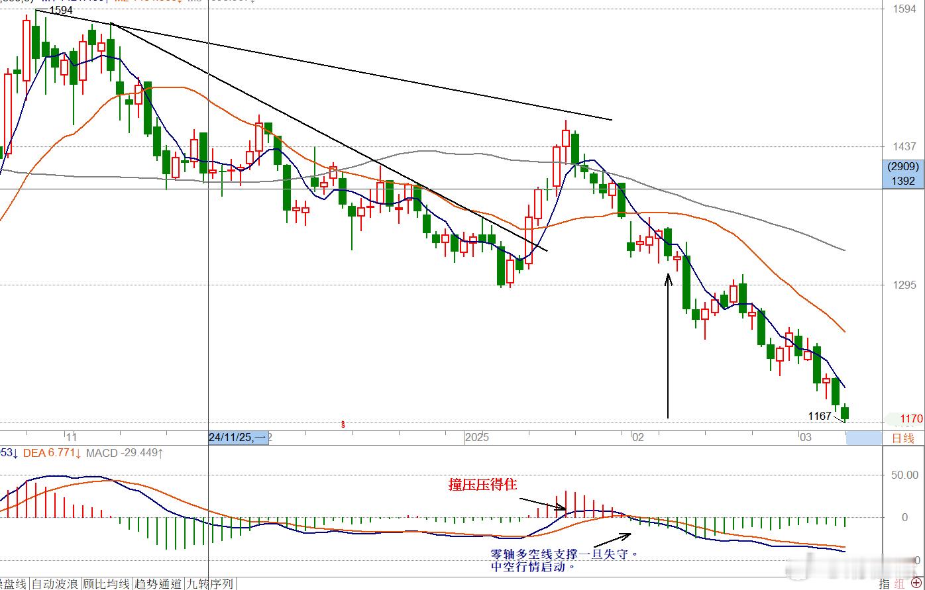
Task: Click the 1437 price axis label
Action: pyautogui.click(x=904, y=147)
